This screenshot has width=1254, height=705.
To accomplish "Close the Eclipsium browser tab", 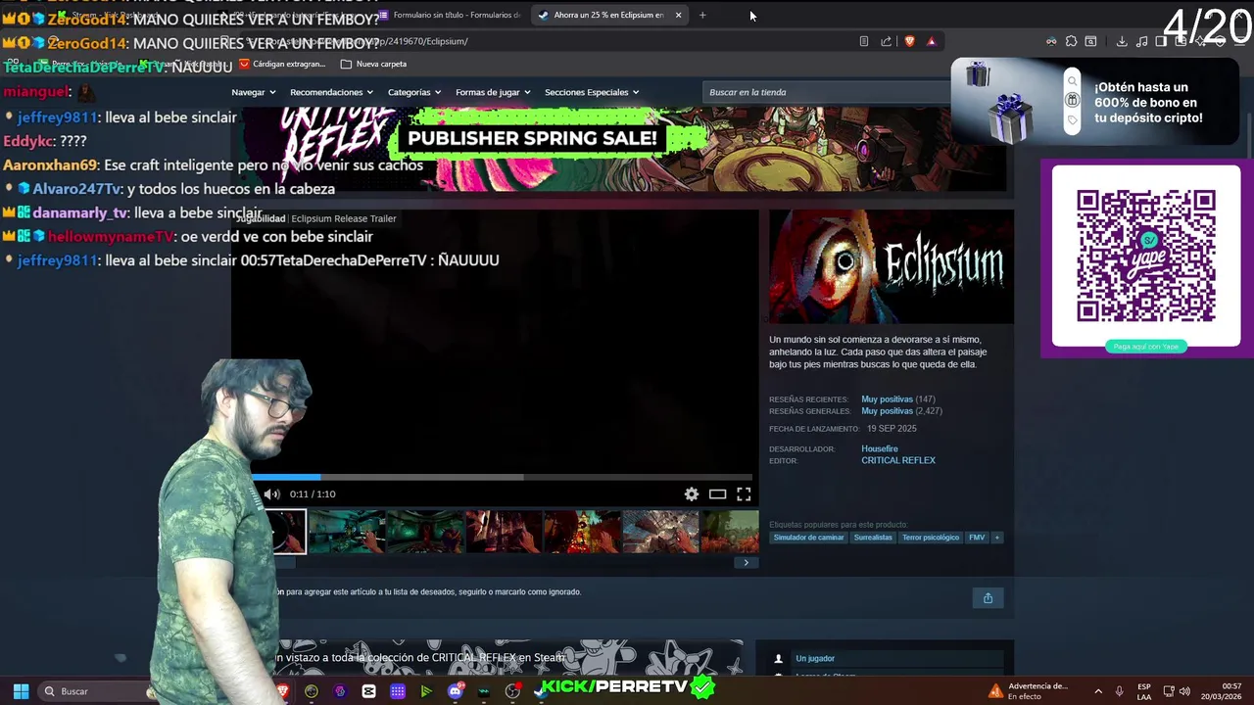I will (678, 15).
